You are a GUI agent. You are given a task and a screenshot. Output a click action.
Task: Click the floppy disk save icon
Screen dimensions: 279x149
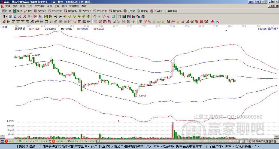pos(134,17)
